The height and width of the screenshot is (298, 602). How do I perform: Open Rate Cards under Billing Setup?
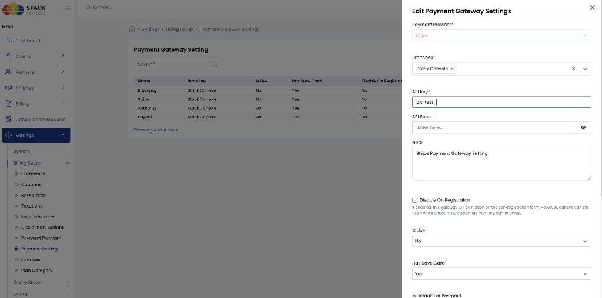click(x=34, y=195)
